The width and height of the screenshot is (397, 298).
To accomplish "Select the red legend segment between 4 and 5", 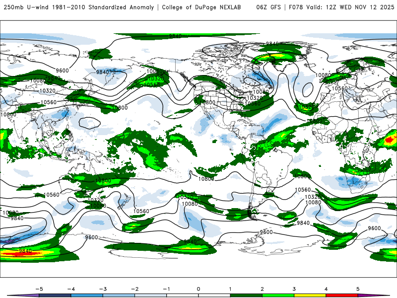I will tap(342, 296).
